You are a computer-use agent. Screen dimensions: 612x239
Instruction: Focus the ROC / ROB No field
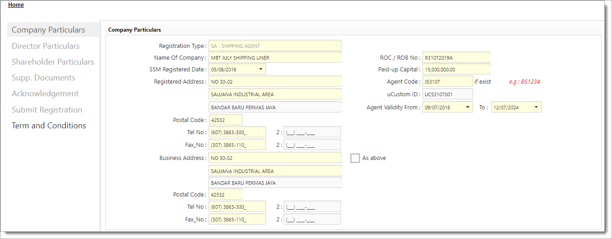[x=456, y=58]
